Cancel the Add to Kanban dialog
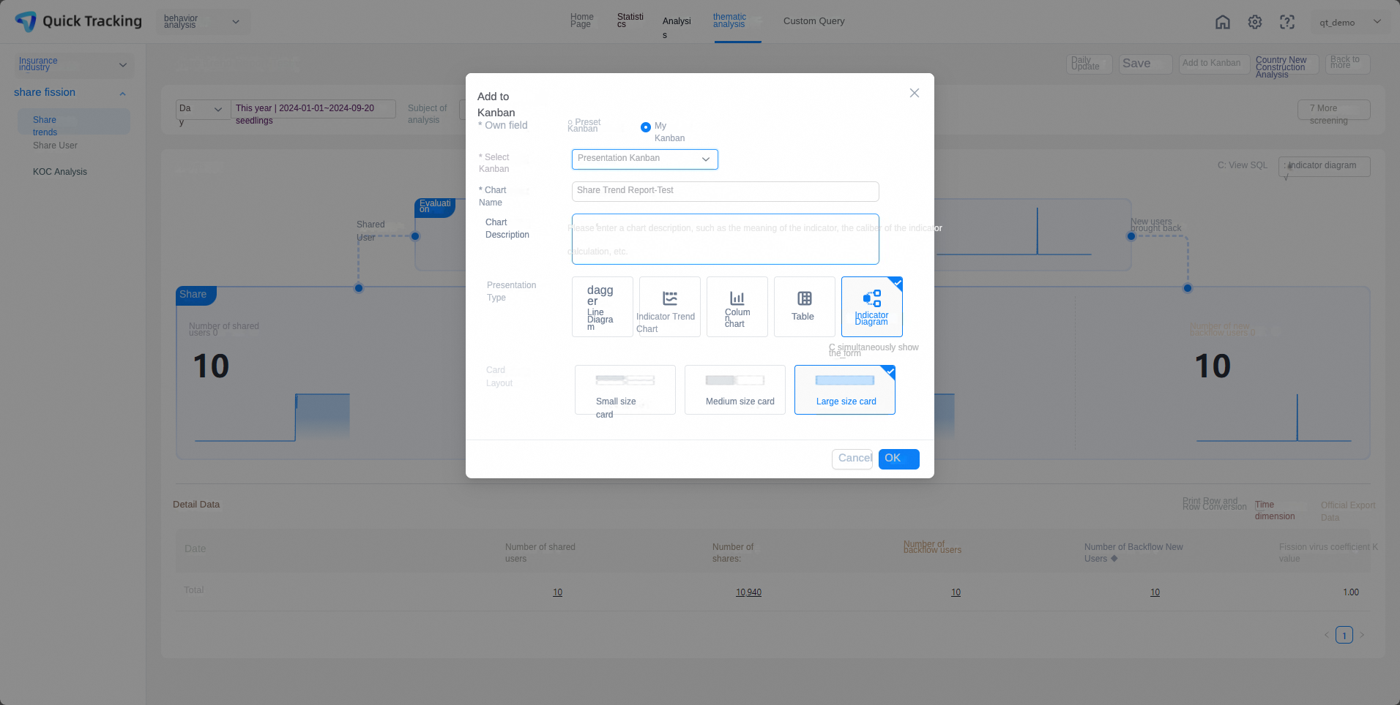Image resolution: width=1400 pixels, height=705 pixels. point(852,459)
